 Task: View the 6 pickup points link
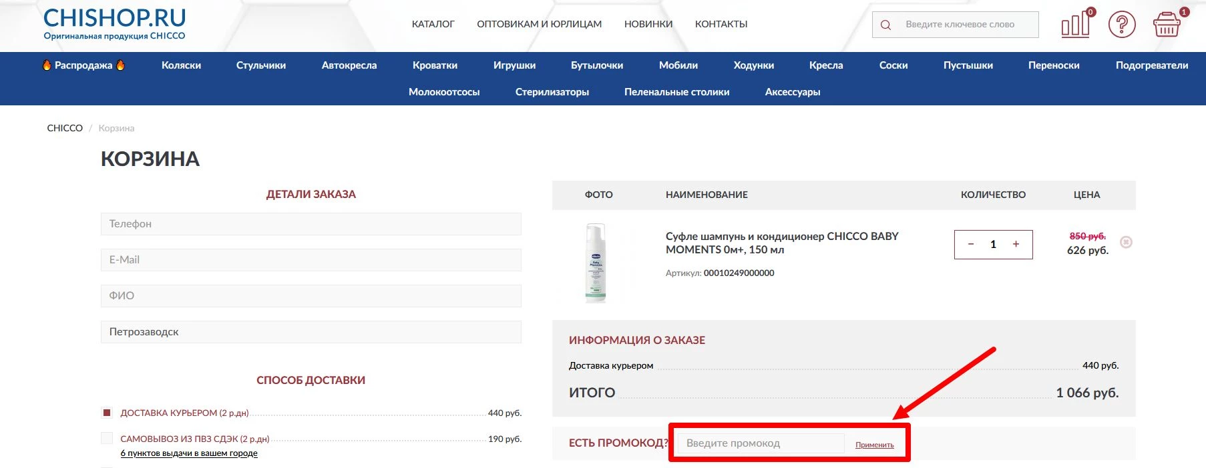[x=189, y=453]
